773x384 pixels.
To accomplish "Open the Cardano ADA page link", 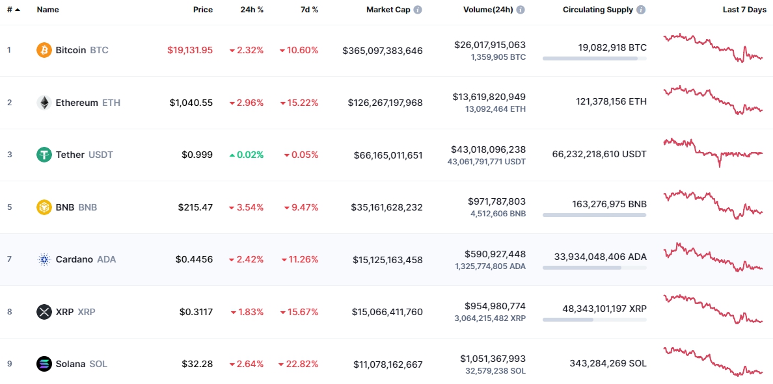I will [x=86, y=259].
